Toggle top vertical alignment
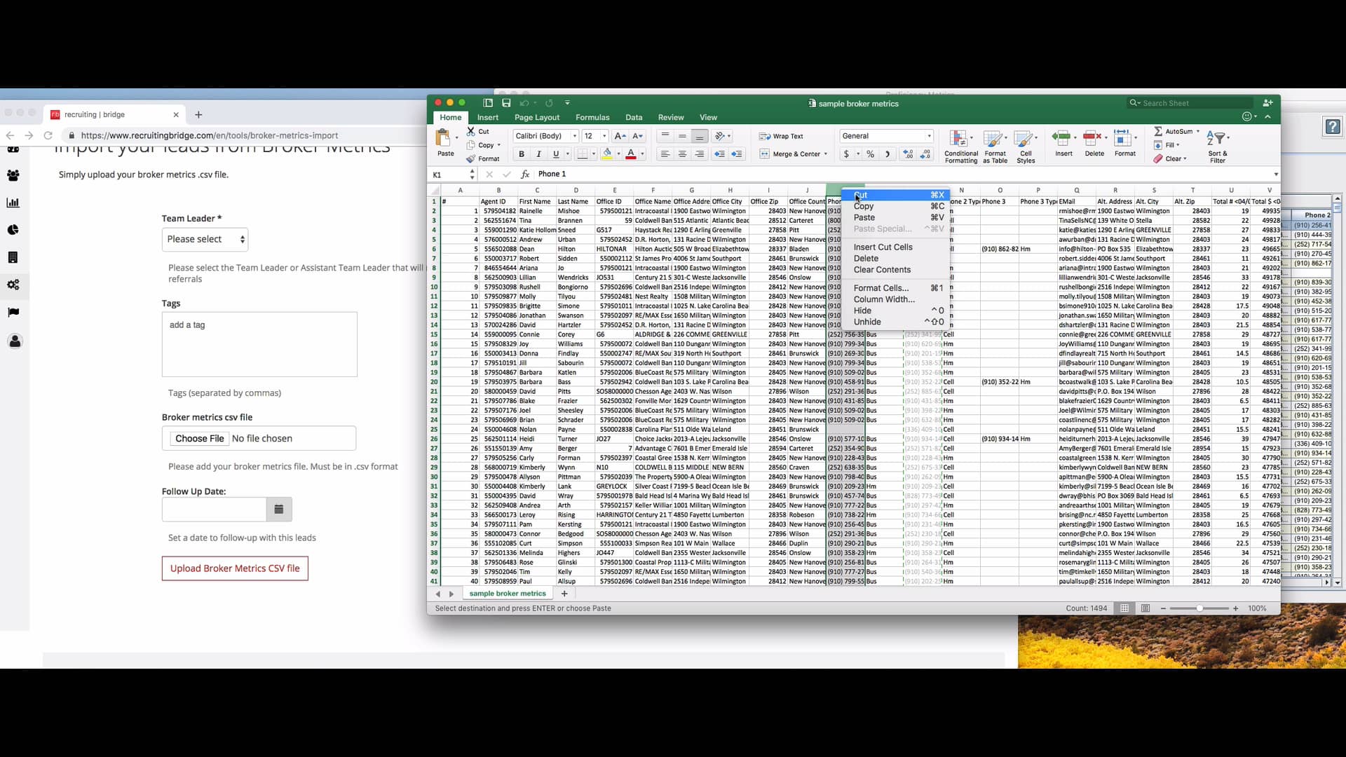1346x757 pixels. pos(665,136)
